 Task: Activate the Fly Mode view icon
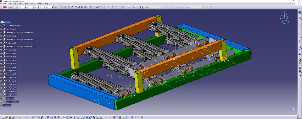(x=64, y=117)
